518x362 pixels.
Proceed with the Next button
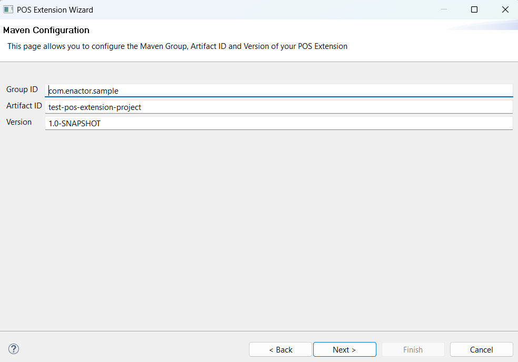[x=344, y=349]
